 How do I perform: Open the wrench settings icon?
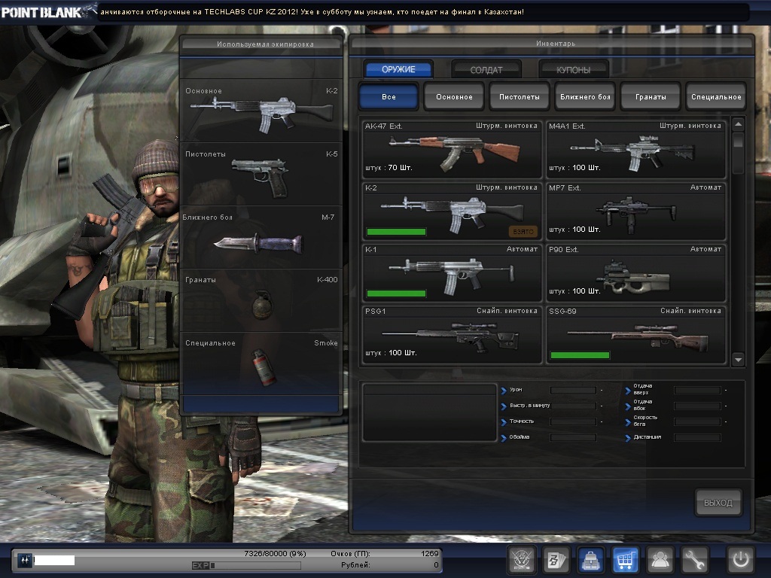coord(694,560)
